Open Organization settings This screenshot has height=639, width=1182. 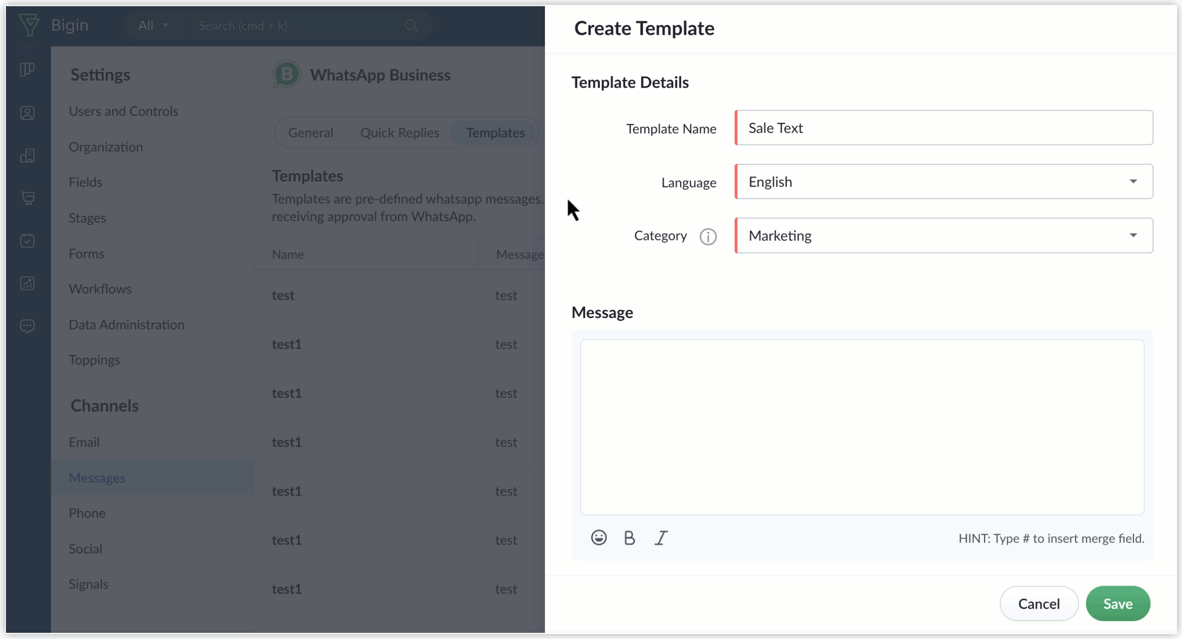[x=105, y=147]
